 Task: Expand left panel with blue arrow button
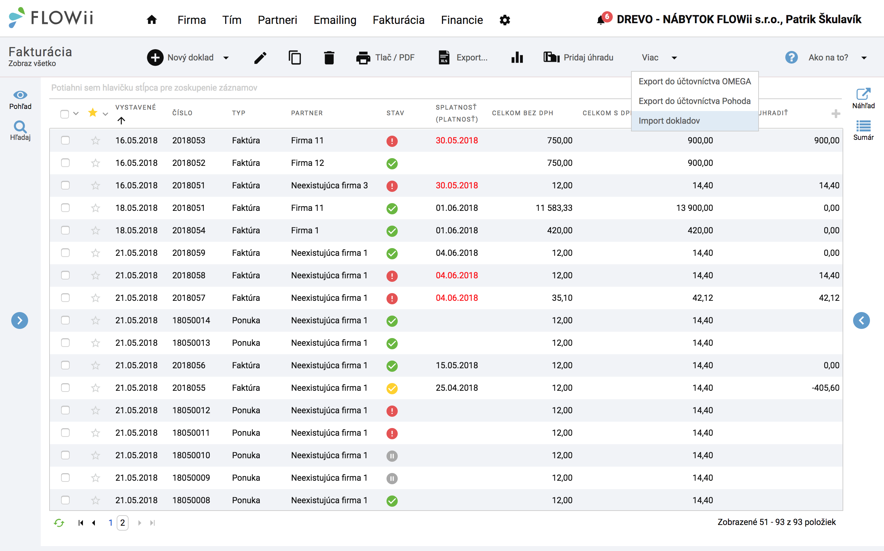coord(20,320)
